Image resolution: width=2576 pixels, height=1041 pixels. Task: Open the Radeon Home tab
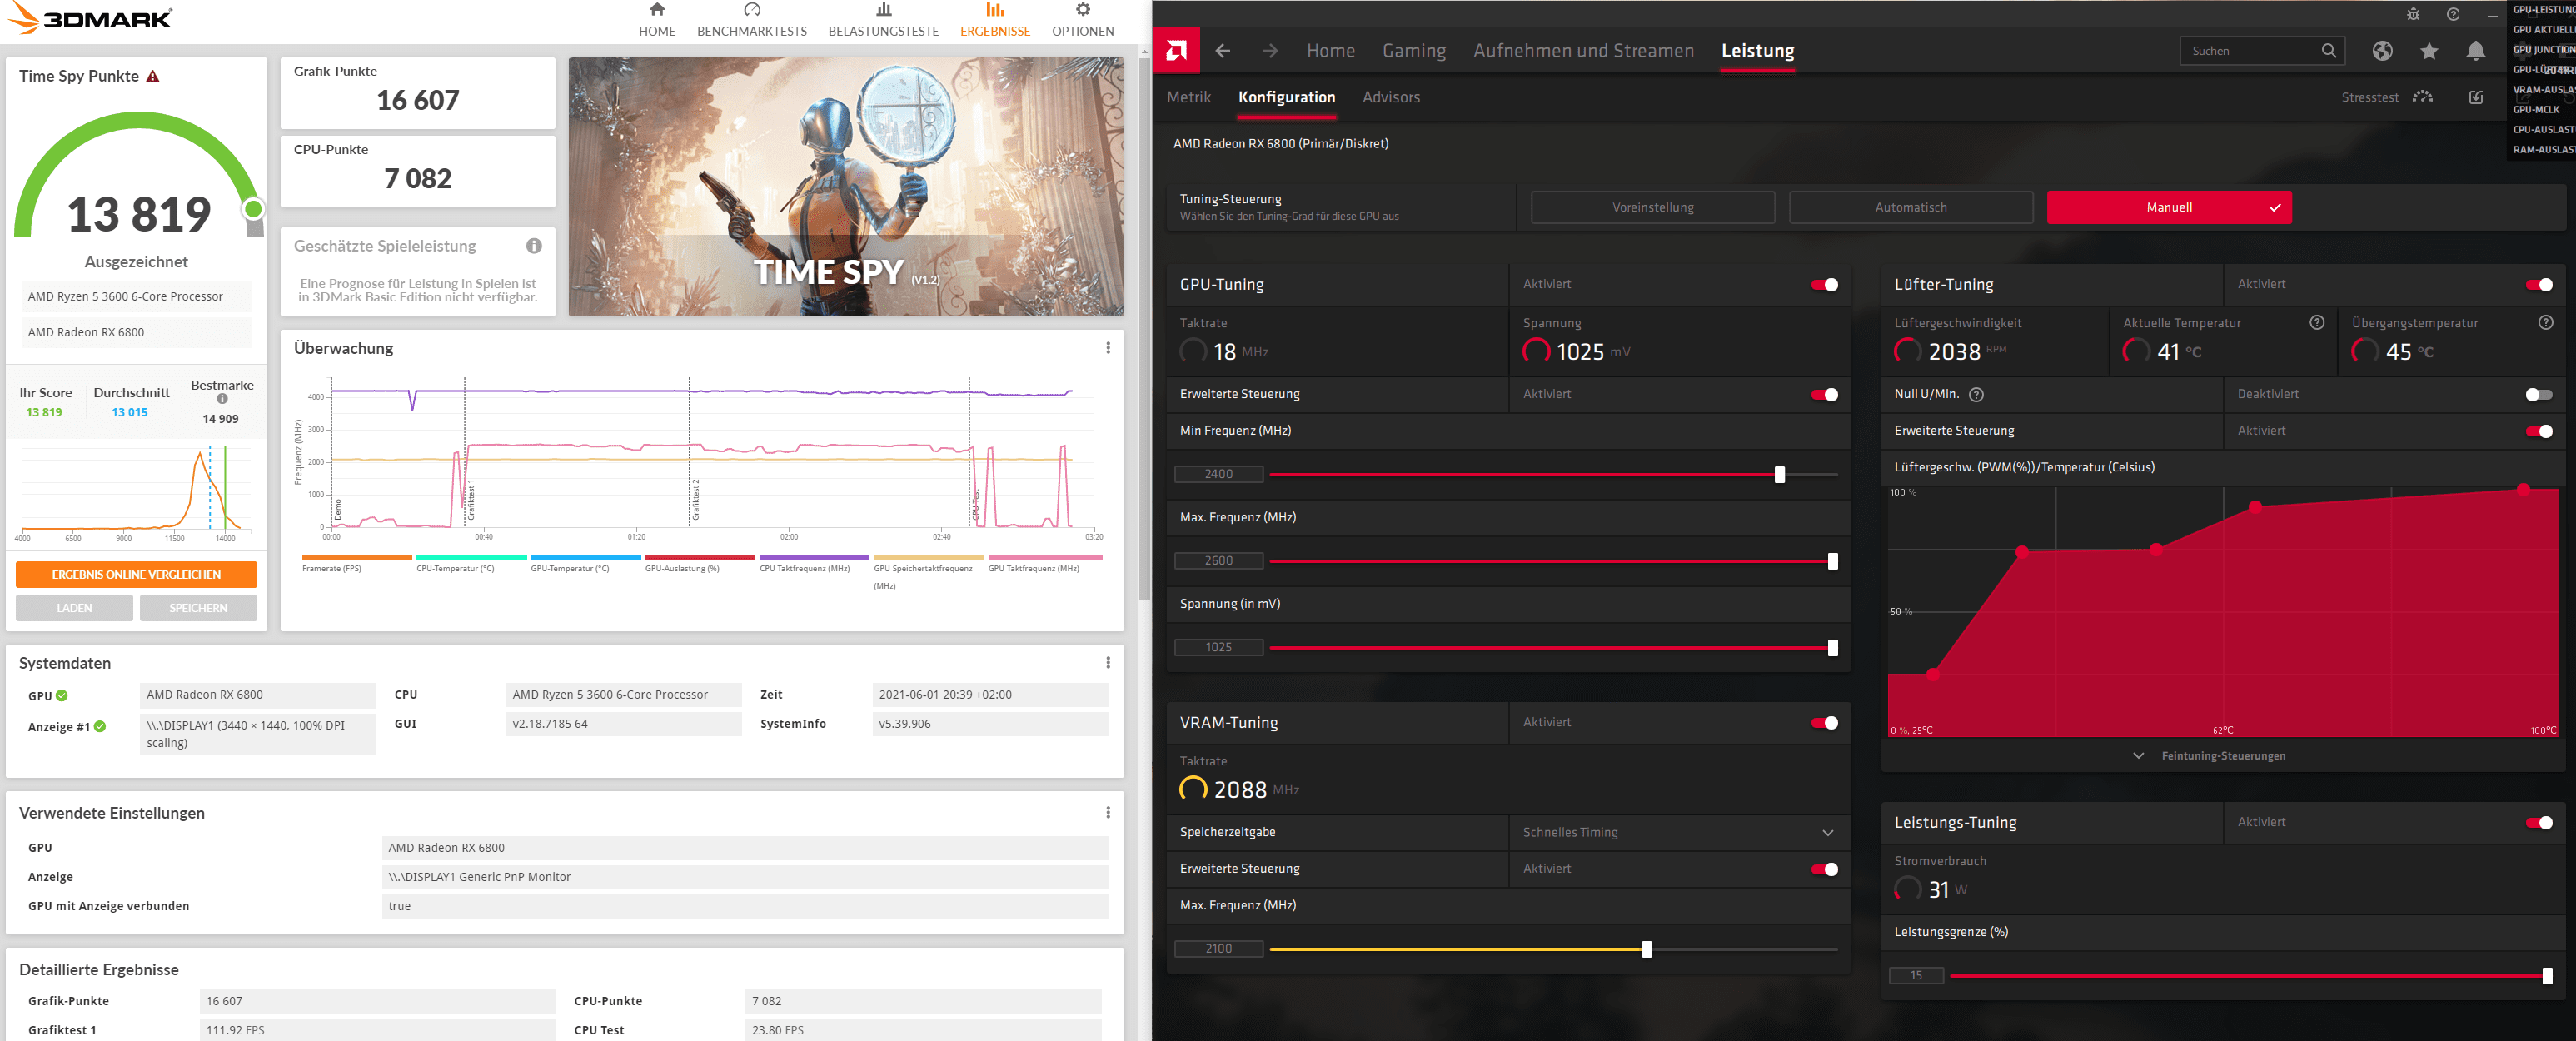pyautogui.click(x=1330, y=51)
